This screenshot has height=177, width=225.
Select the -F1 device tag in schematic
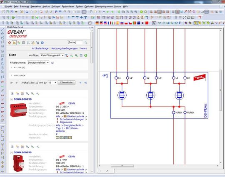click(105, 76)
